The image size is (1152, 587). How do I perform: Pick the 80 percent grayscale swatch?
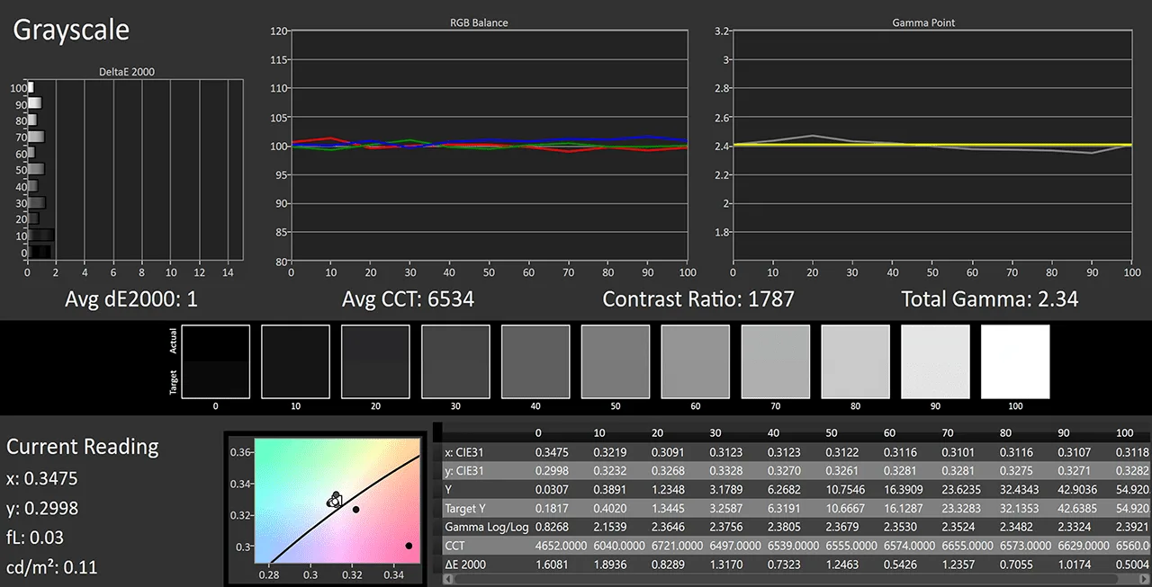(x=855, y=361)
